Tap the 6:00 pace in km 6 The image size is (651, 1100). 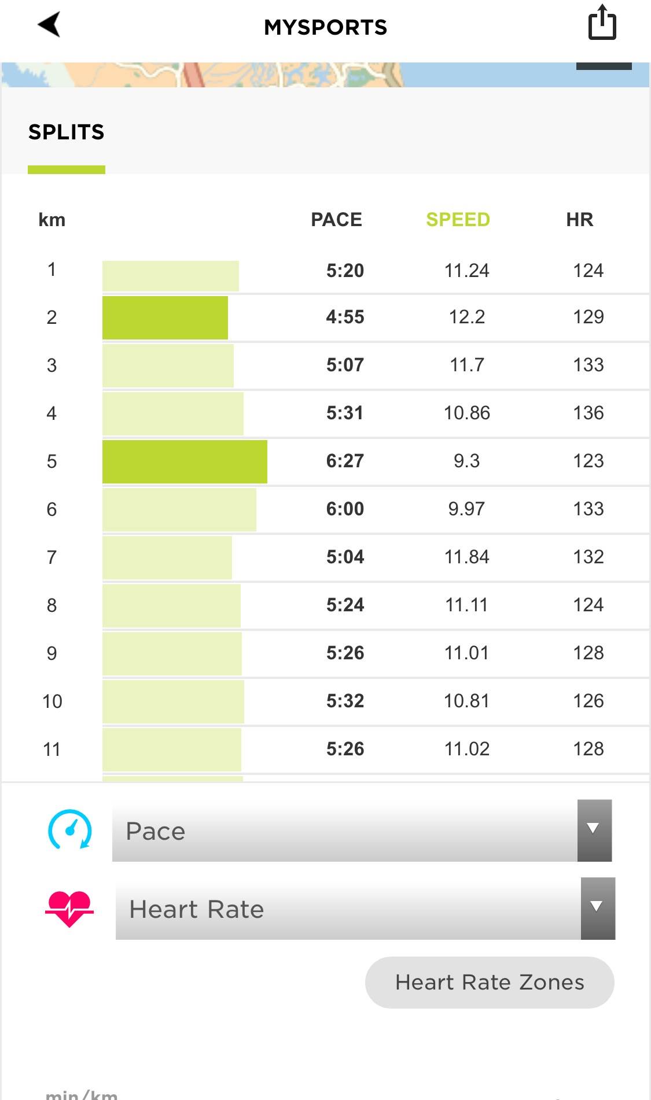(345, 509)
